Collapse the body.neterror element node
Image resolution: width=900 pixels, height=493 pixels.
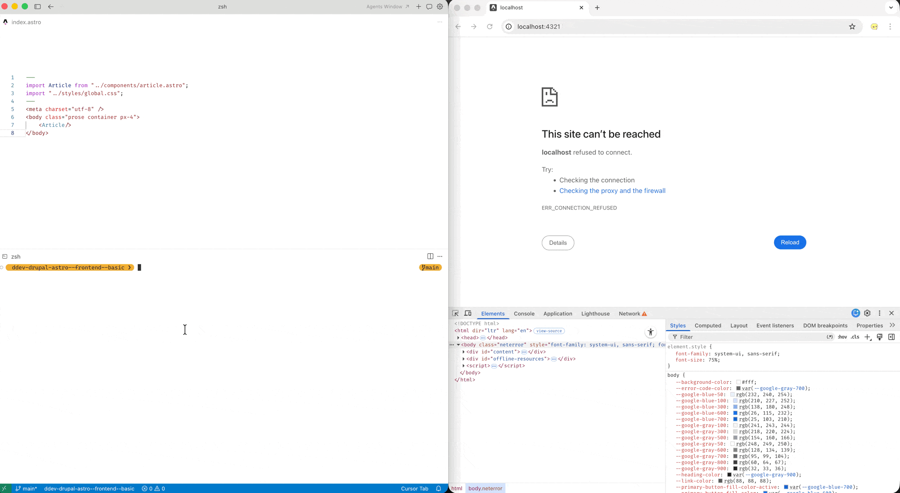coord(459,345)
